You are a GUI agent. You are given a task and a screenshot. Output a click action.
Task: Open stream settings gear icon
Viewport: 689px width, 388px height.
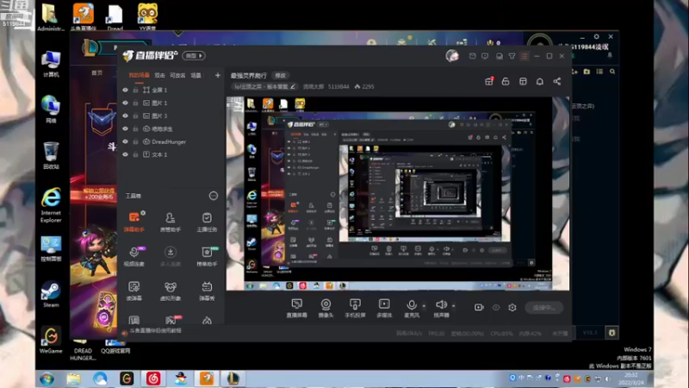pos(512,308)
